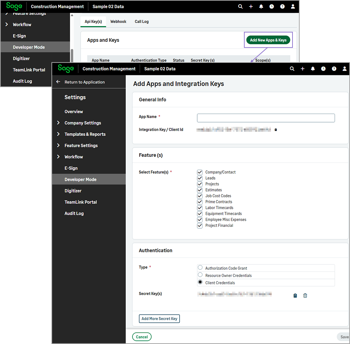This screenshot has width=350, height=344.
Task: Open notifications bell in back window header
Action: pyautogui.click(x=261, y=6)
